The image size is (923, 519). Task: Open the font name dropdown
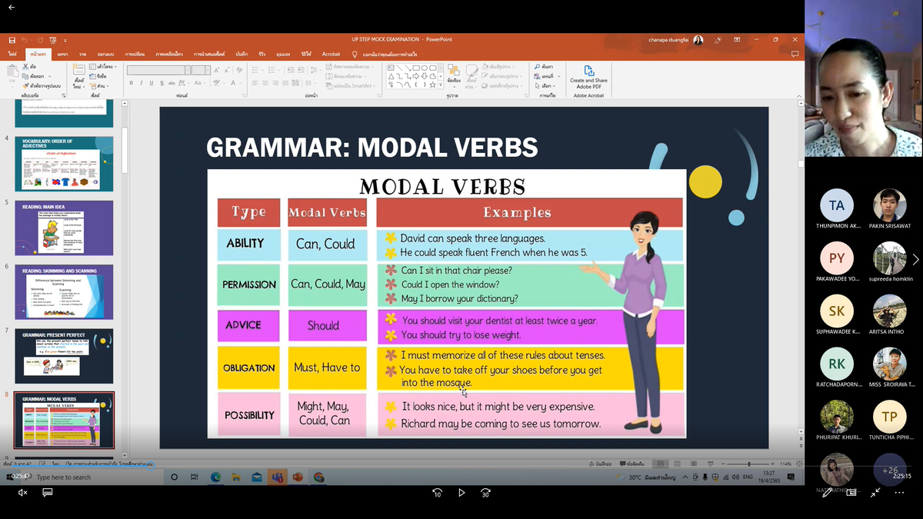[x=188, y=70]
